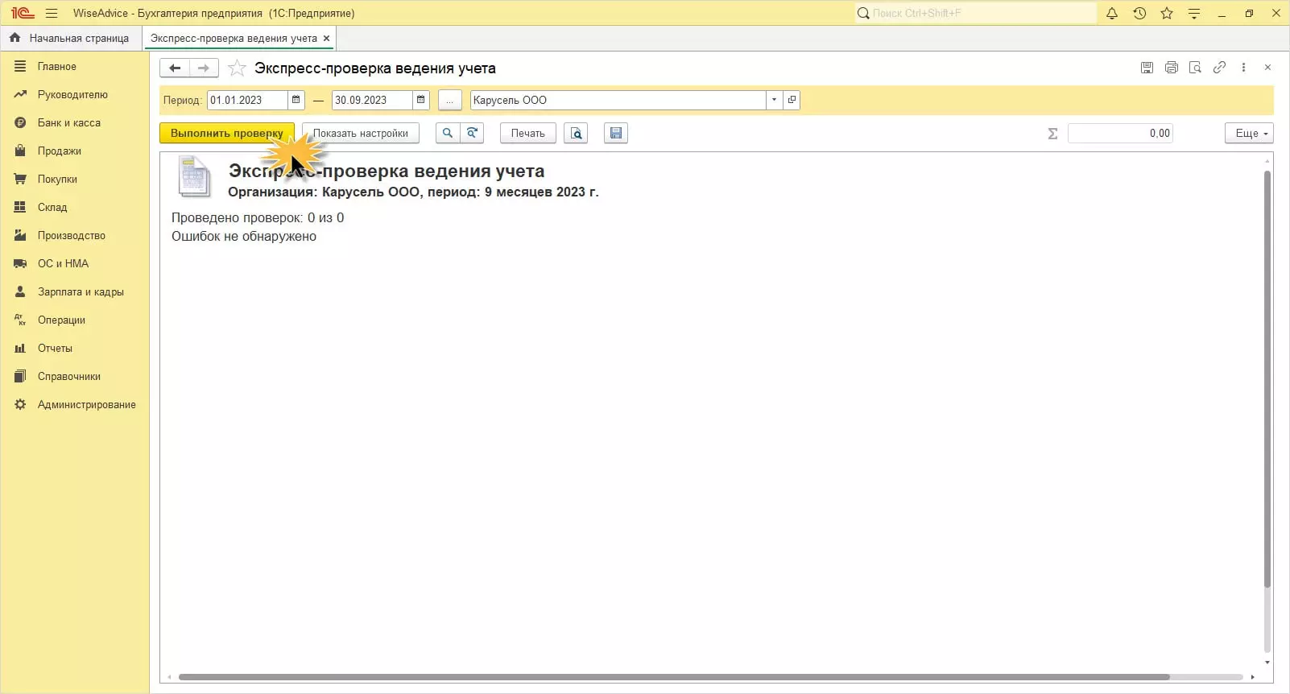Click the find next icon in toolbar
Screen dimensions: 1290x694
click(473, 134)
